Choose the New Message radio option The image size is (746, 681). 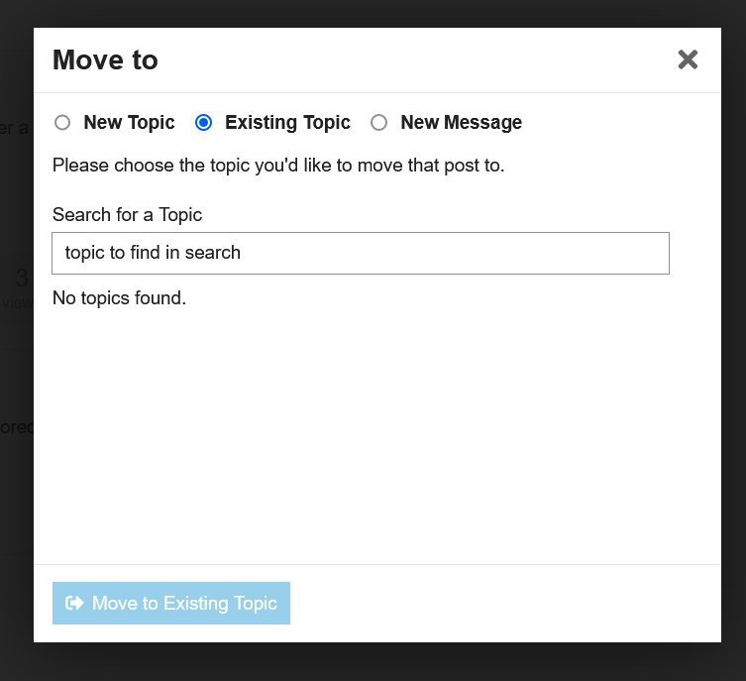(x=379, y=123)
